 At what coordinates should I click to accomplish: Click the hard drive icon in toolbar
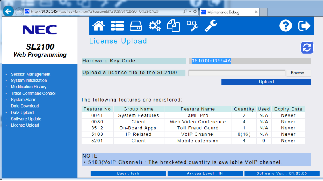pos(136,26)
